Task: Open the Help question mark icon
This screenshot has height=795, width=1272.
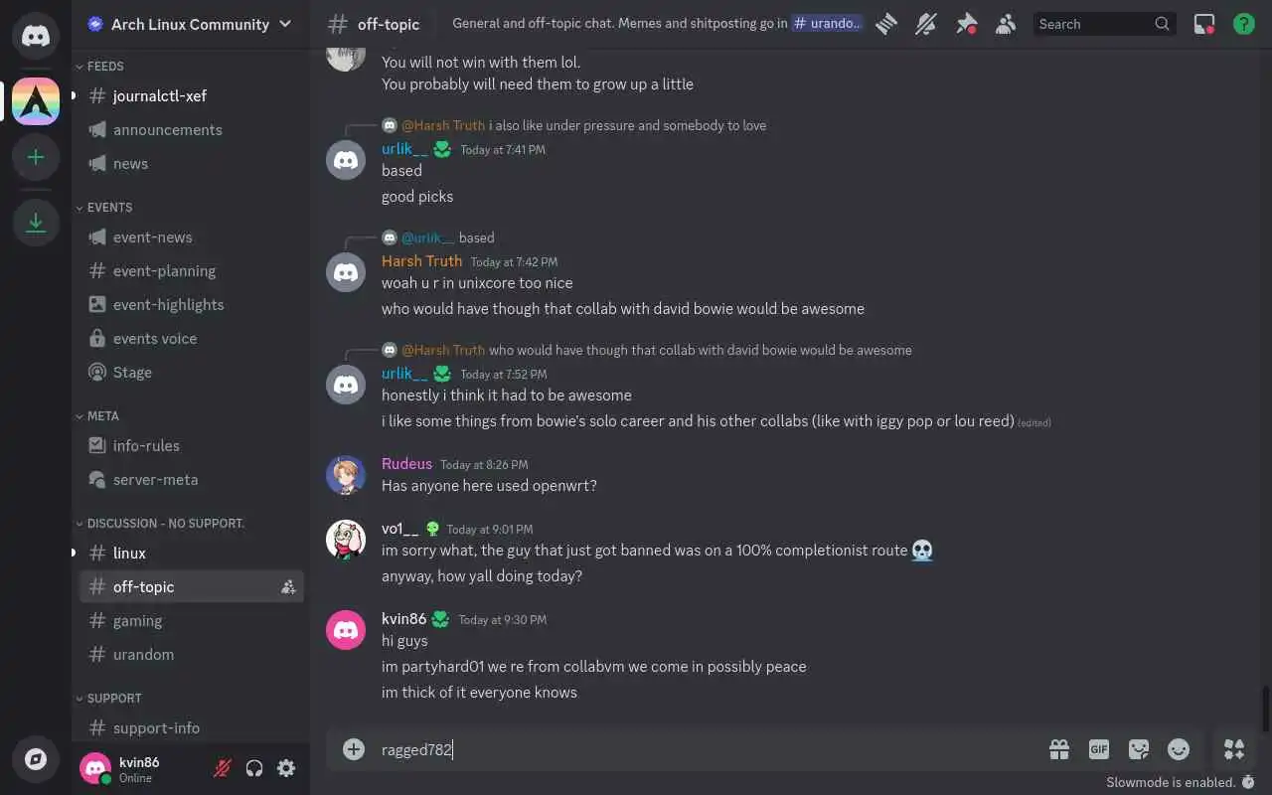Action: pyautogui.click(x=1243, y=24)
